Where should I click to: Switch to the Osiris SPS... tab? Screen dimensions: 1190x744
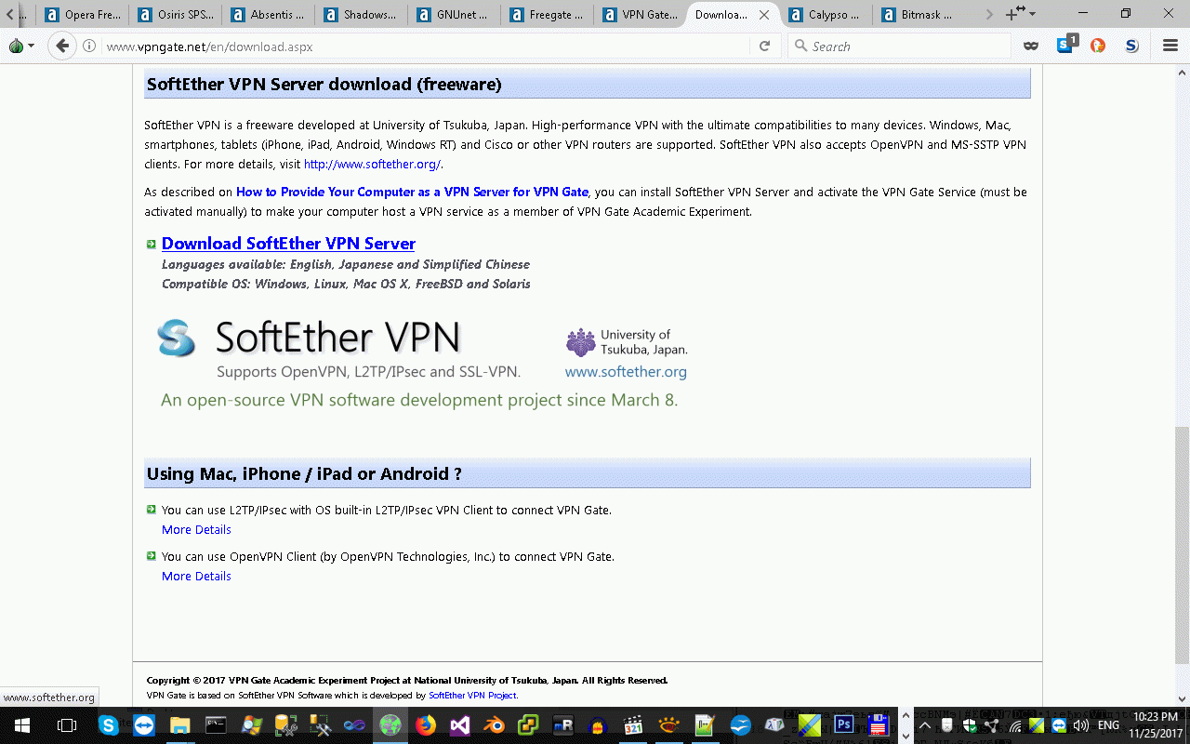coord(176,15)
